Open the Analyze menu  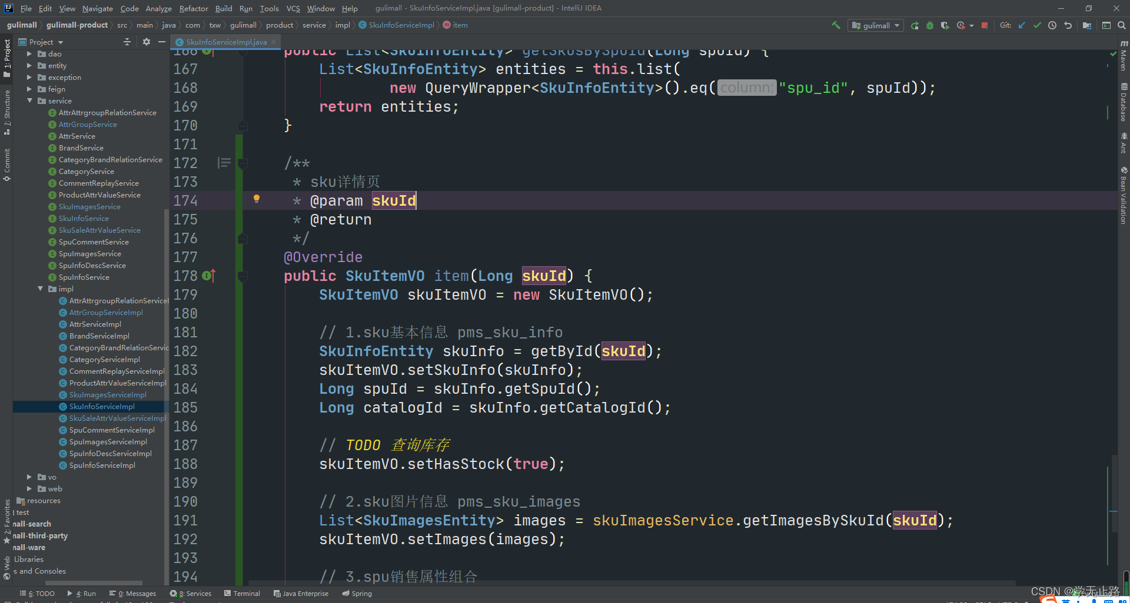(158, 8)
